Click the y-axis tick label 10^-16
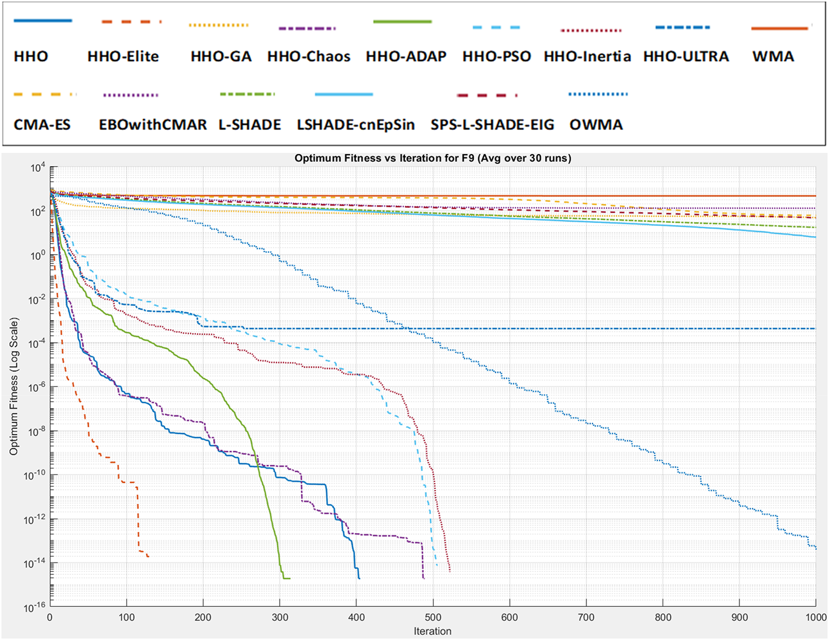Image resolution: width=829 pixels, height=640 pixels. (35, 607)
